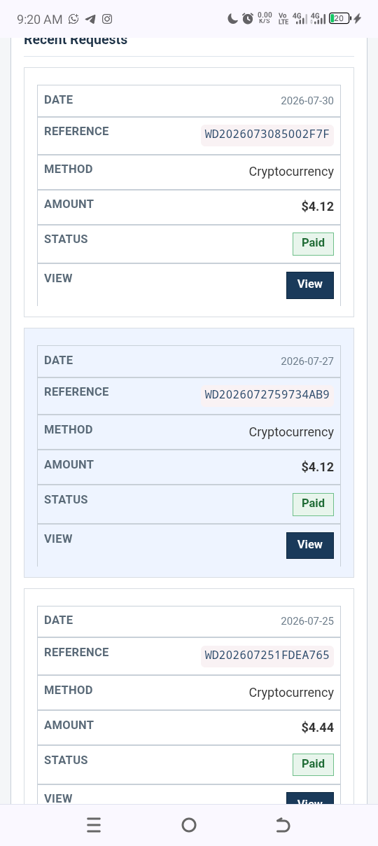This screenshot has height=846, width=378.
Task: Select reference code WD202607251FDEA765
Action: click(x=267, y=656)
